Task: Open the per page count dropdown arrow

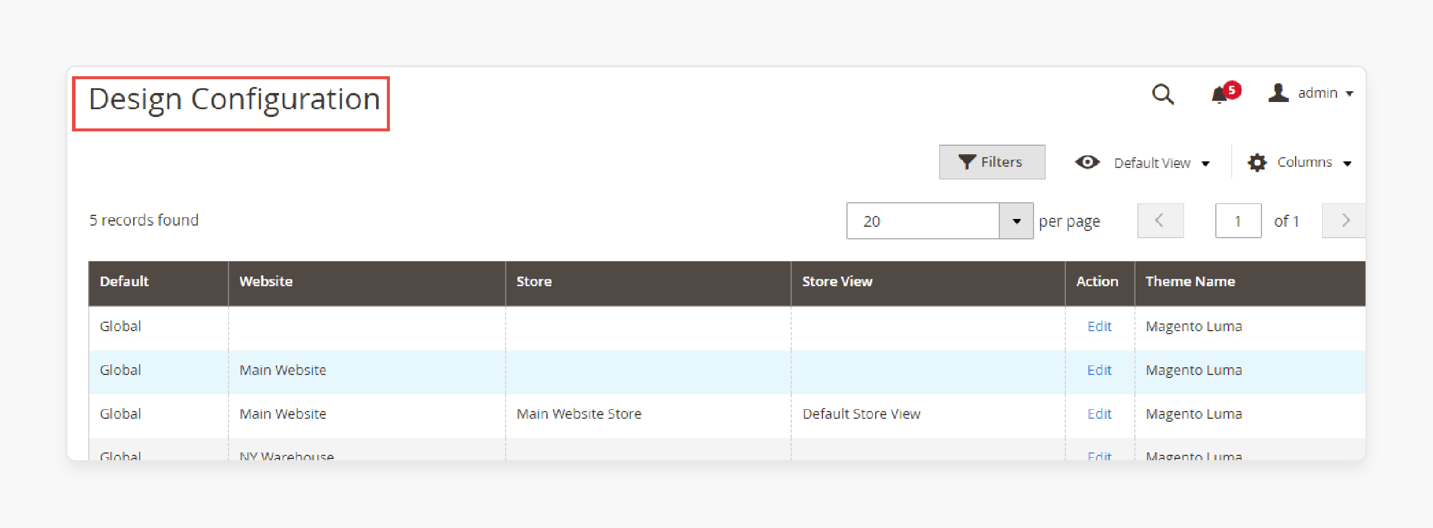Action: (1016, 221)
